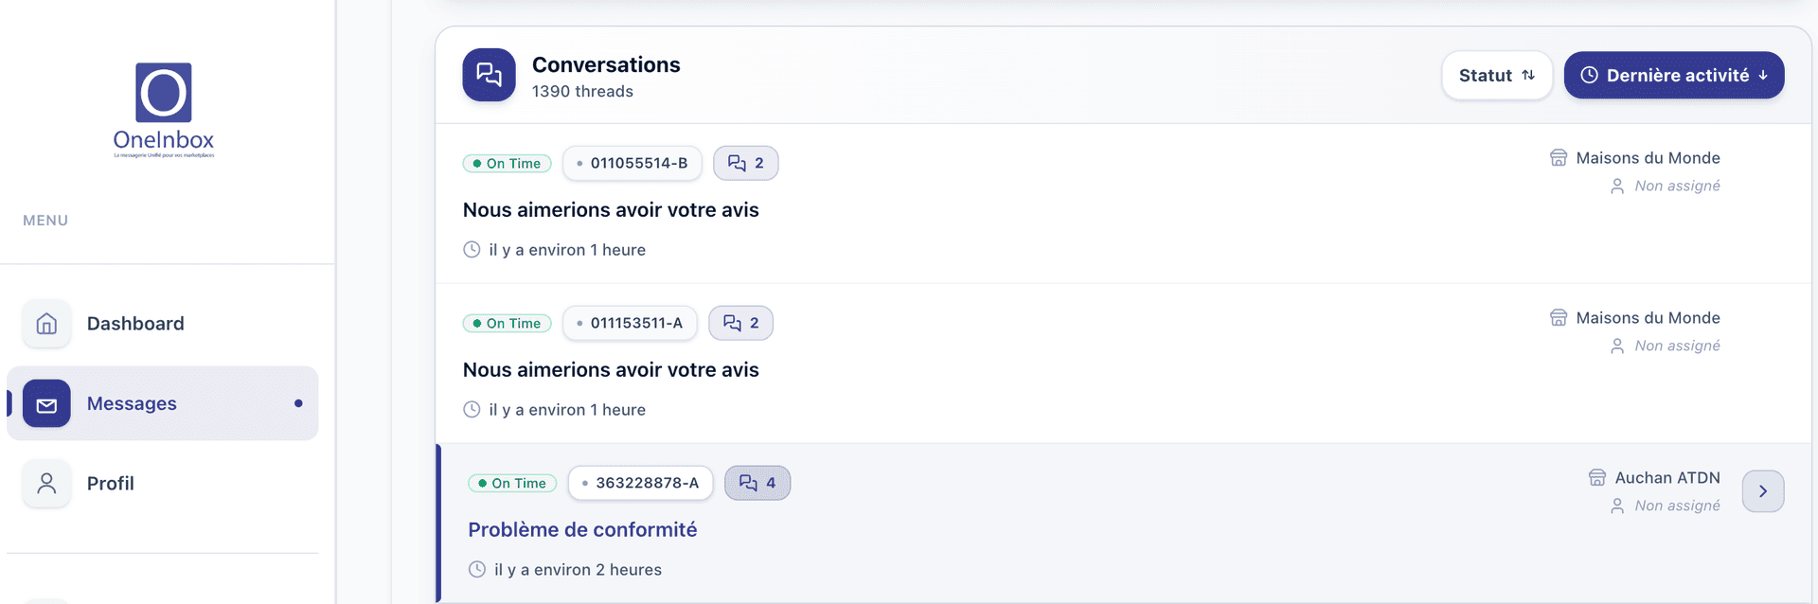
Task: Toggle the On Time filter badge on order 011055514-B
Action: (x=508, y=163)
